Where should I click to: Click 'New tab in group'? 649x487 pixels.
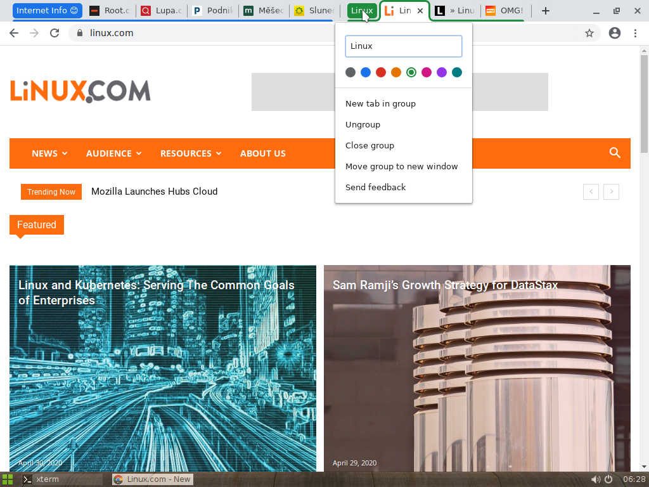[x=381, y=103]
